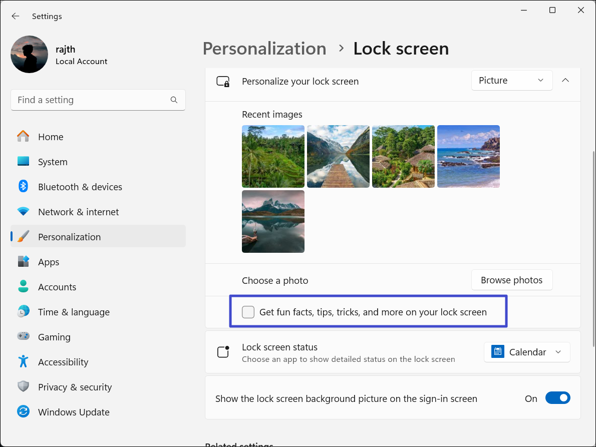Click the Browse photos button
The height and width of the screenshot is (447, 596).
pos(511,280)
